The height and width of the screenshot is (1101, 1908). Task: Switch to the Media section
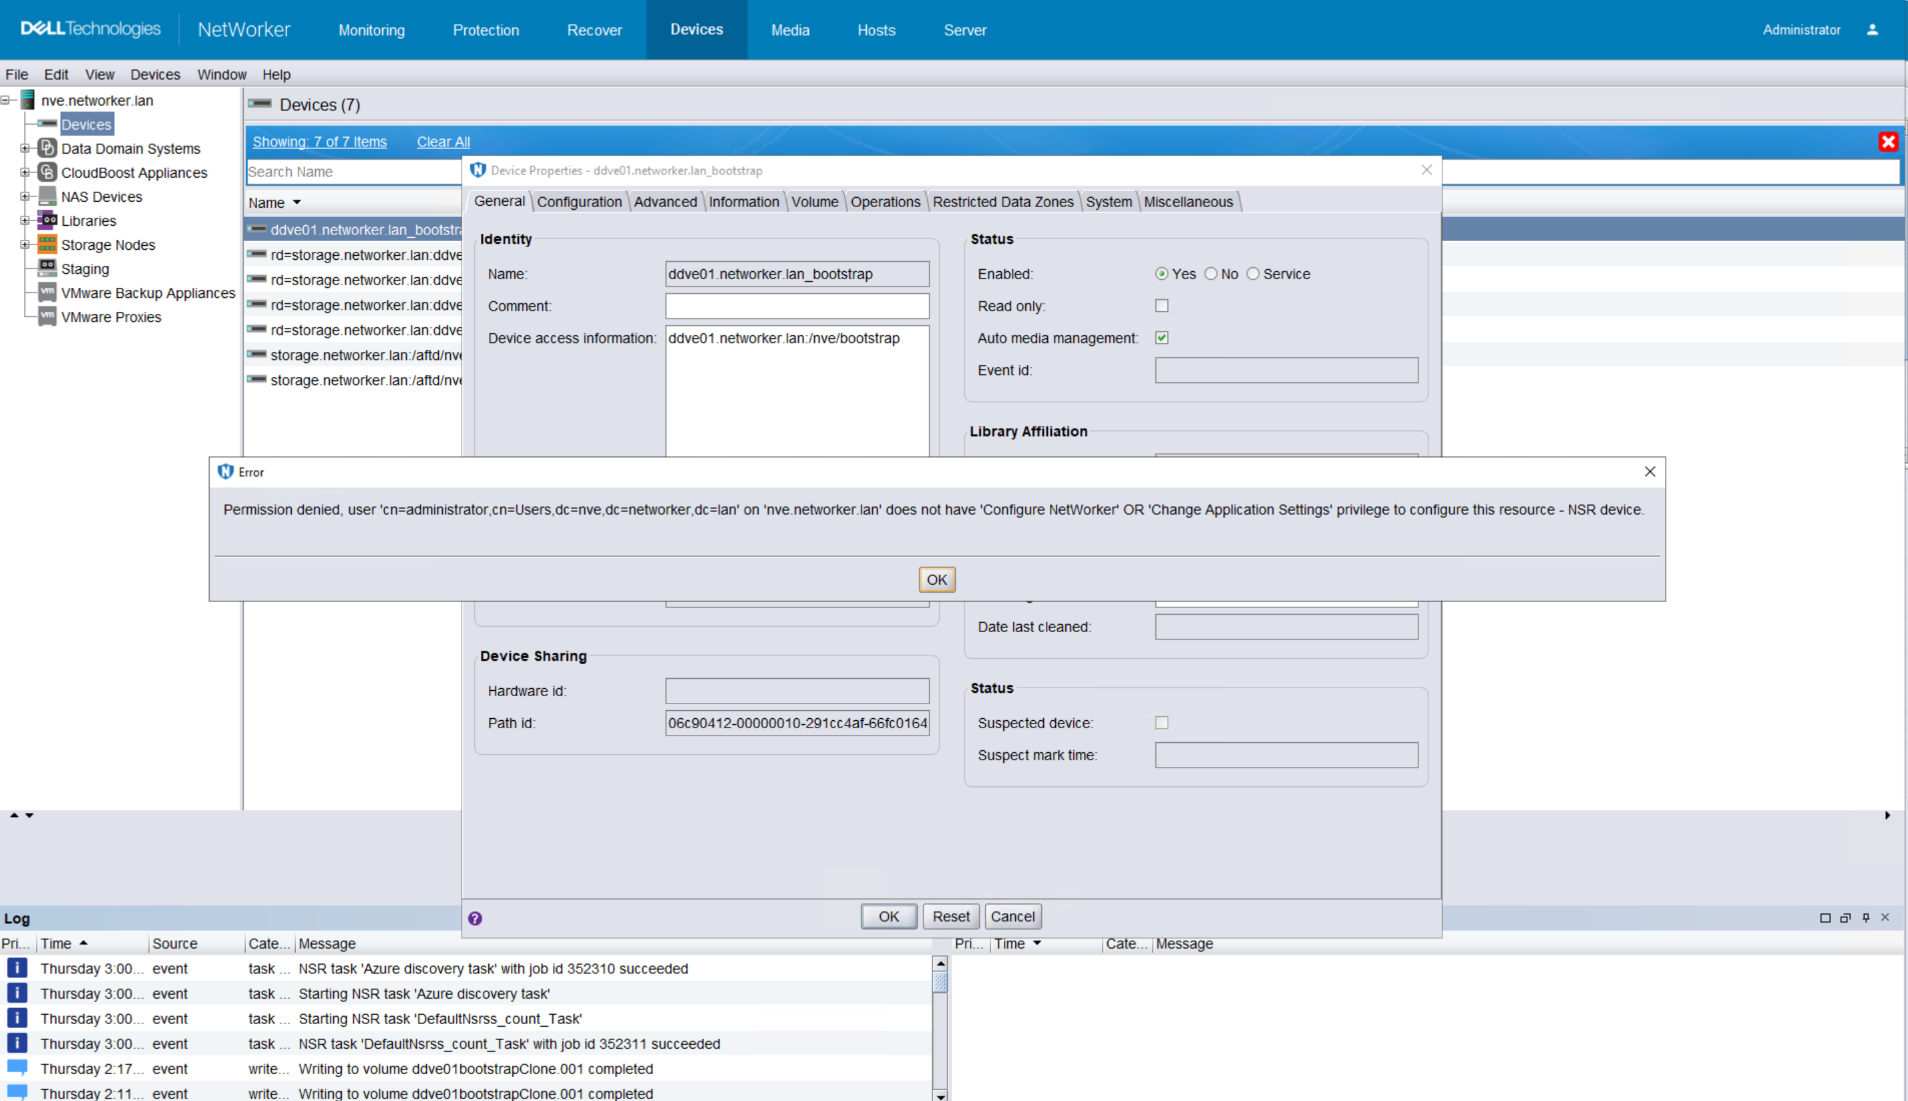(x=789, y=29)
